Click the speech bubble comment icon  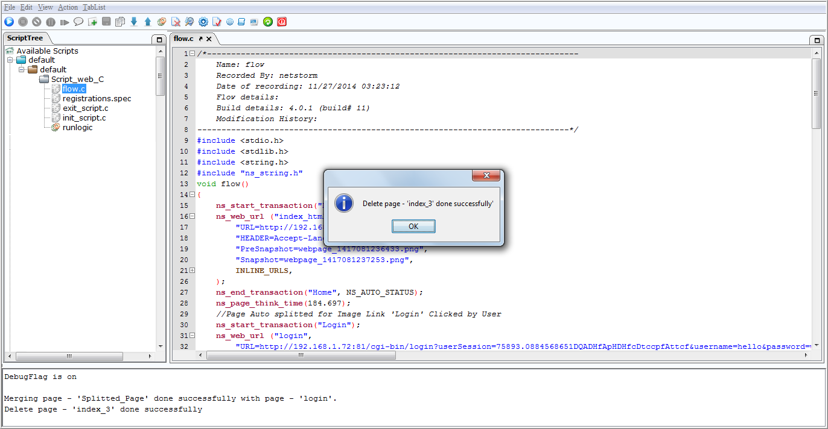[x=78, y=22]
